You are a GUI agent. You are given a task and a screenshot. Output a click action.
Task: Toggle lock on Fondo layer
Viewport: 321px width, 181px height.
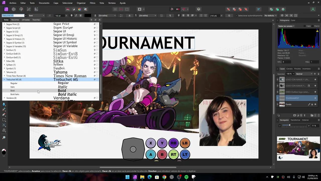coord(312,104)
